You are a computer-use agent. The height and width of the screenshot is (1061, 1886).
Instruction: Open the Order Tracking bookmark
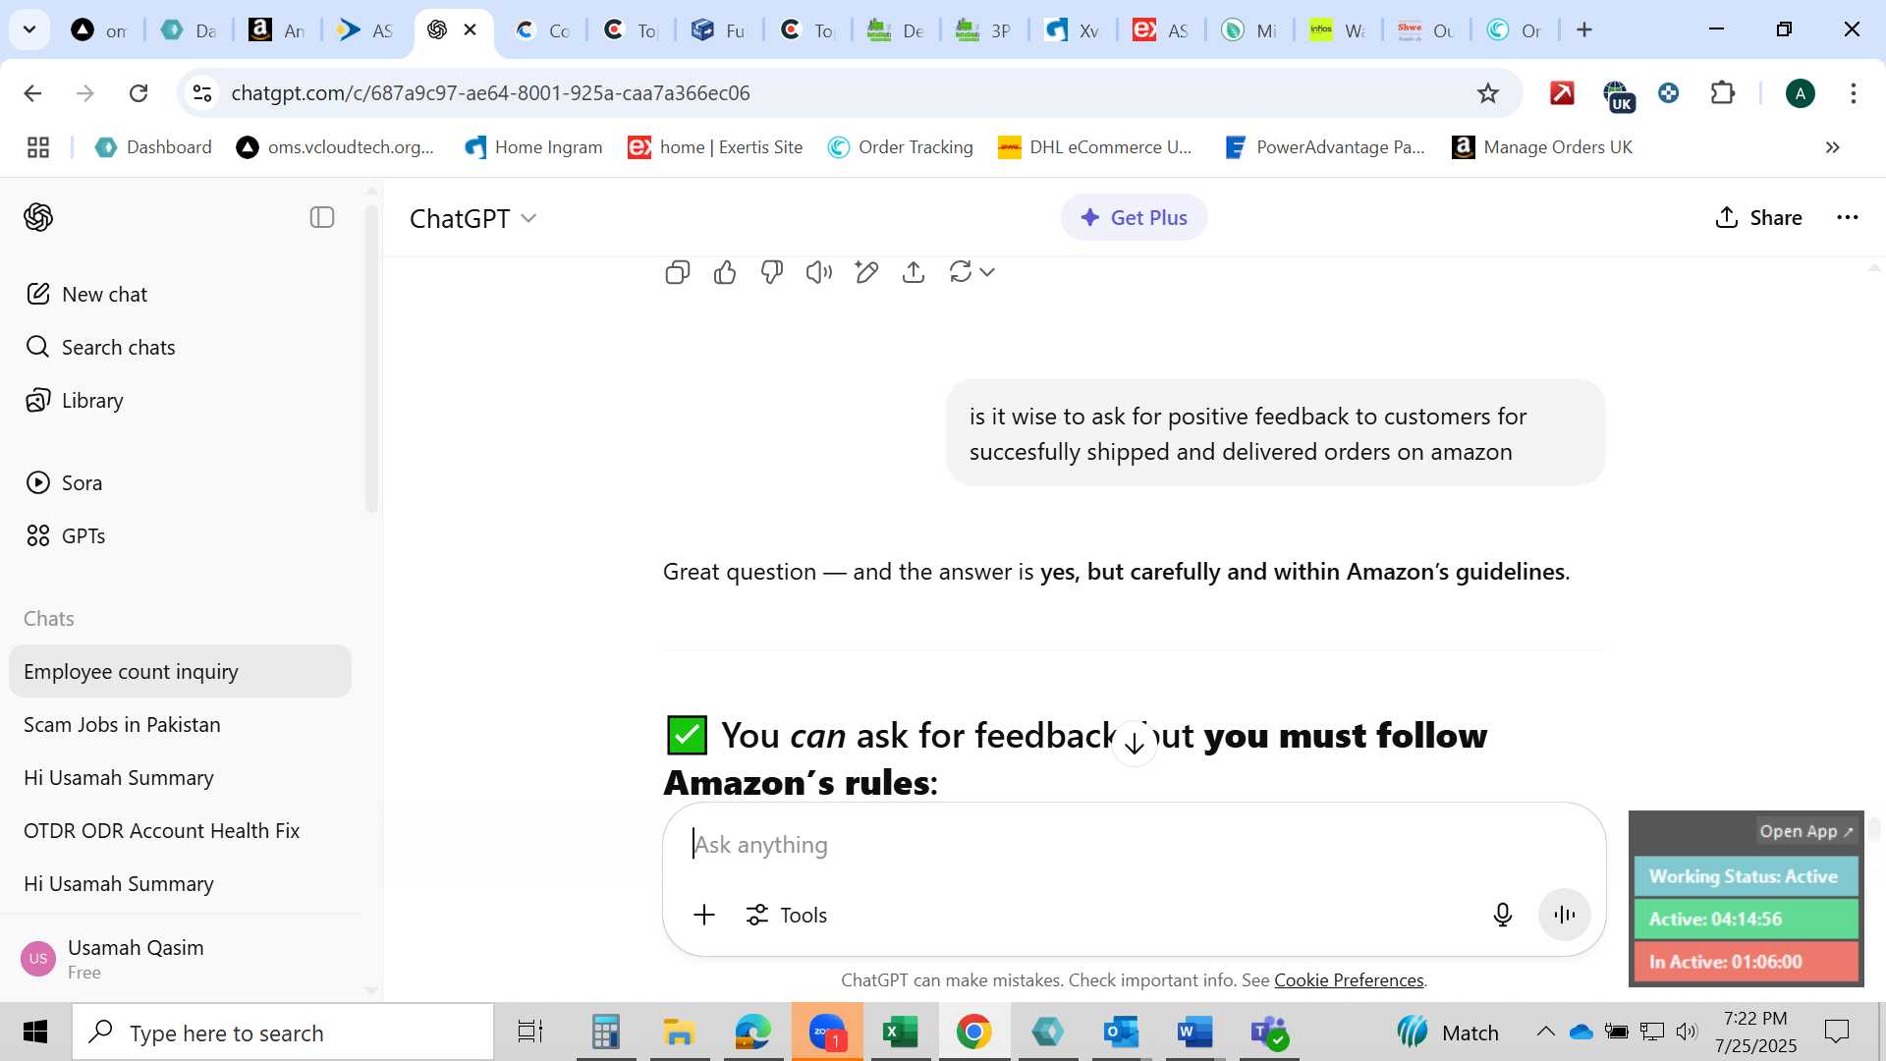[x=900, y=146]
